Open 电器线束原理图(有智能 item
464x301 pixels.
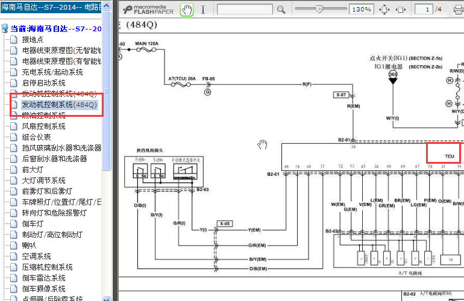pos(61,61)
